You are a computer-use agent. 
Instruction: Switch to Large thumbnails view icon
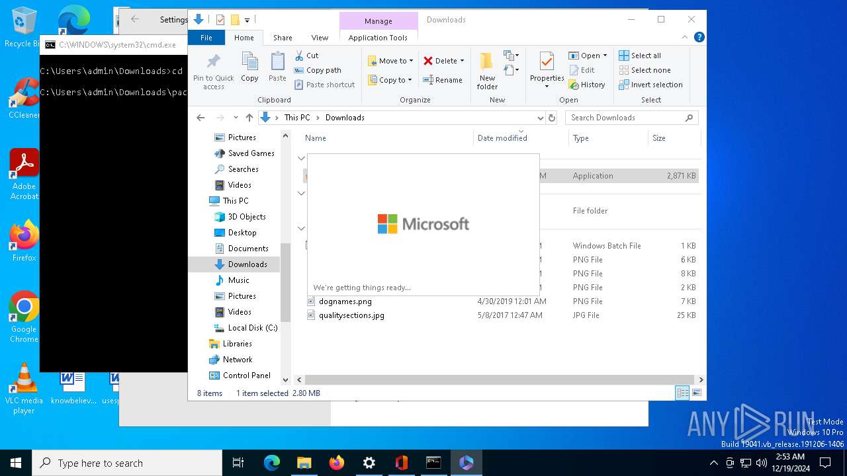(696, 393)
